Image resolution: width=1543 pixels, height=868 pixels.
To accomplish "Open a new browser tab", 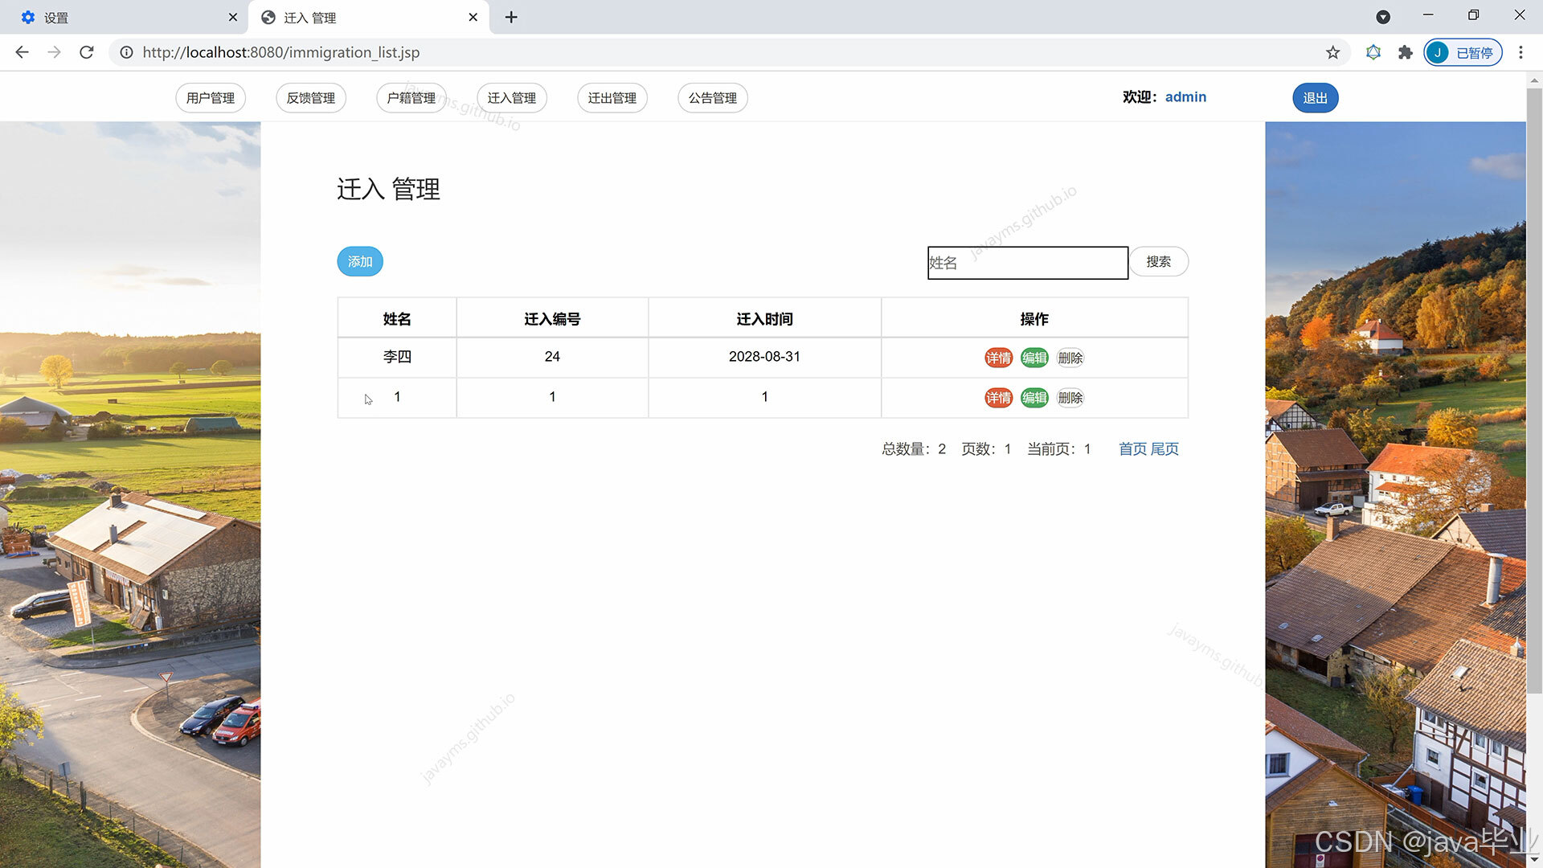I will pyautogui.click(x=511, y=17).
